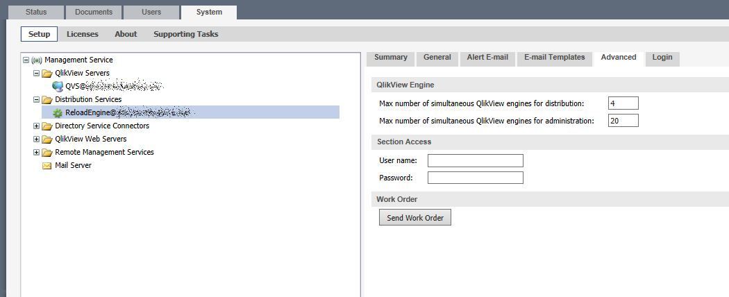The height and width of the screenshot is (297, 729).
Task: Select the Management Service tree label
Action: pos(78,60)
